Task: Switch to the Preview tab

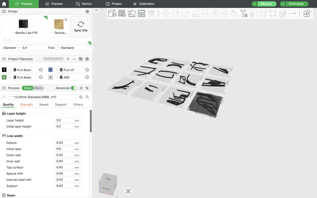Action: click(x=54, y=4)
